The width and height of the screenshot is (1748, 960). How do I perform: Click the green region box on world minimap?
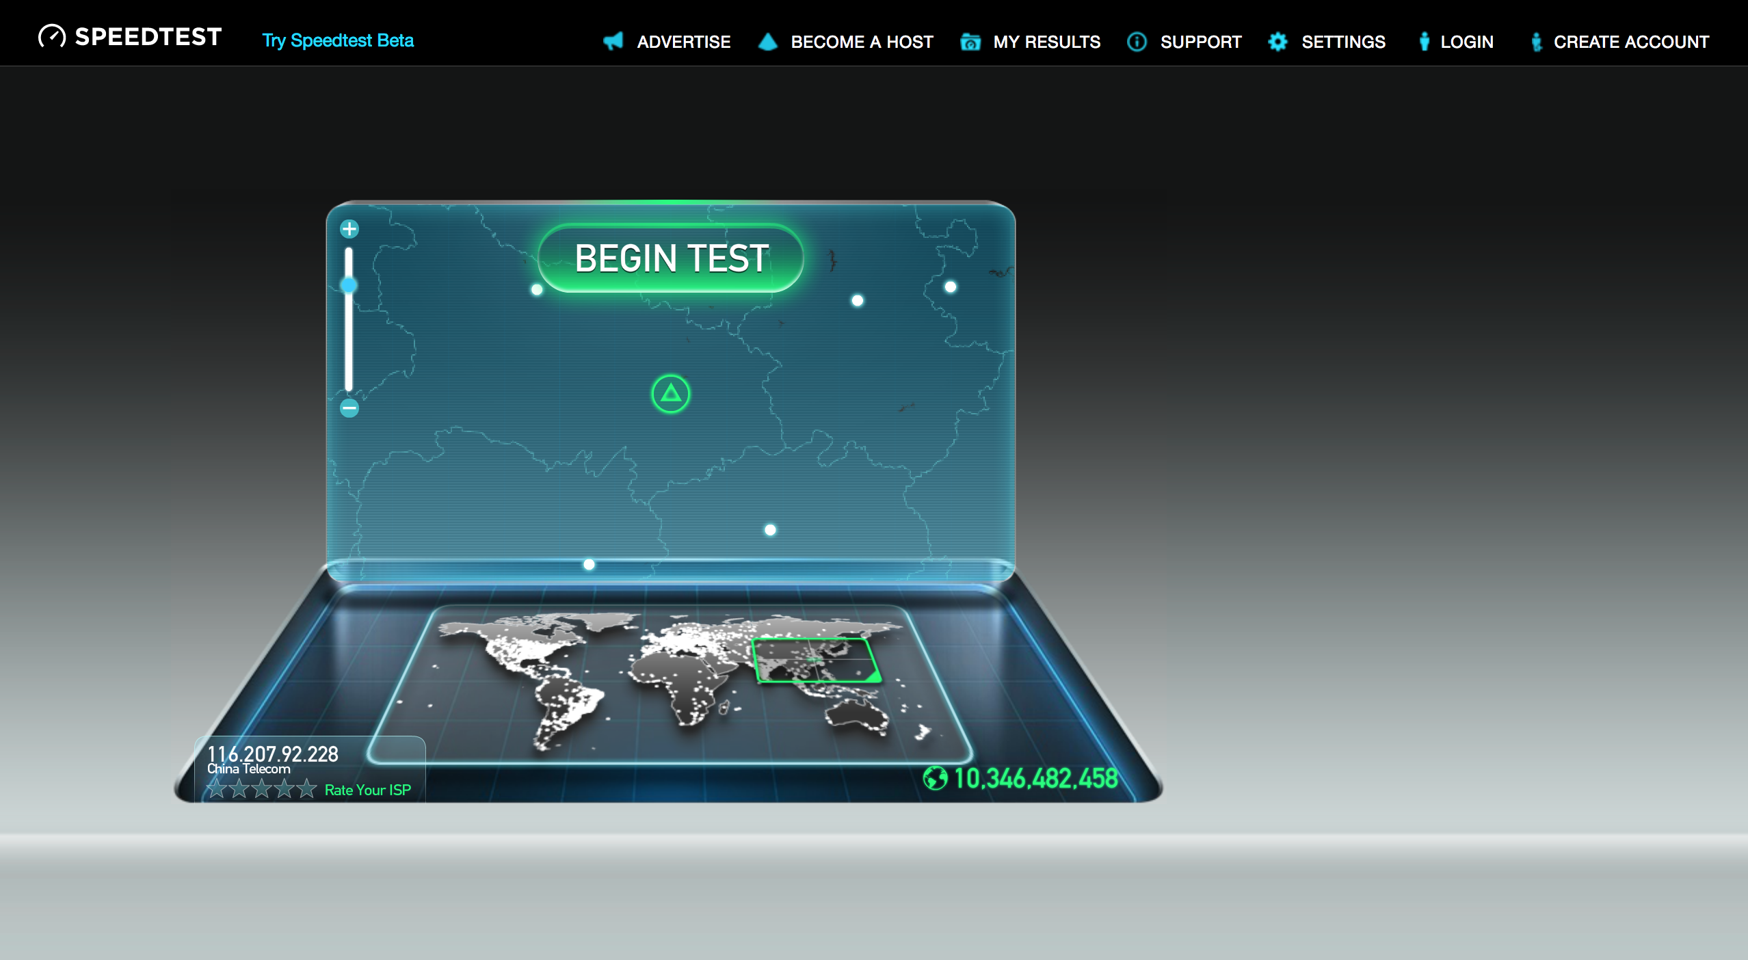coord(816,661)
